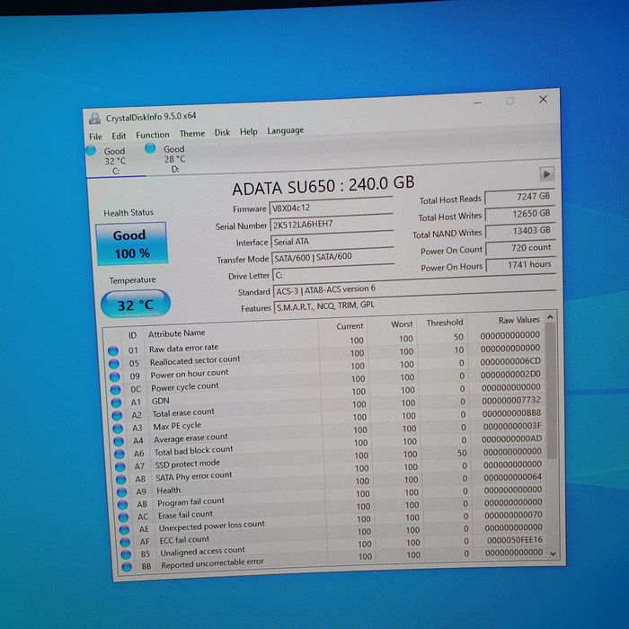Click status icon for Reallocated sector count
629x629 pixels.
(114, 364)
